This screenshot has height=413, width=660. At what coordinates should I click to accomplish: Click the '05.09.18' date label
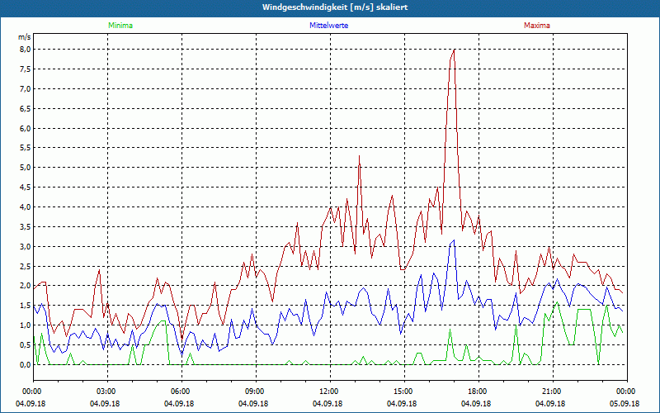[625, 403]
